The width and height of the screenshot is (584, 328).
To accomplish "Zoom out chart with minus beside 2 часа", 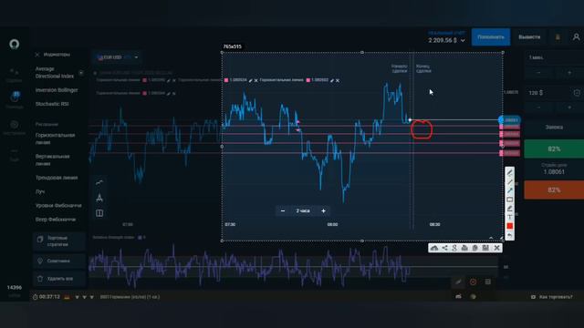I will 283,210.
